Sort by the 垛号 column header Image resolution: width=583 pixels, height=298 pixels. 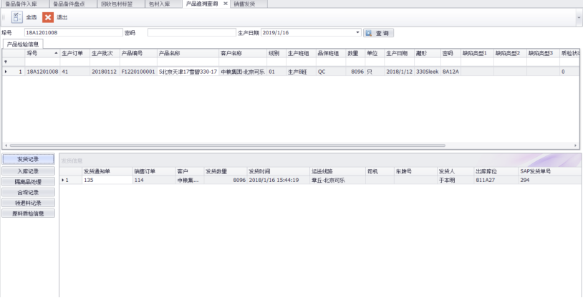39,53
